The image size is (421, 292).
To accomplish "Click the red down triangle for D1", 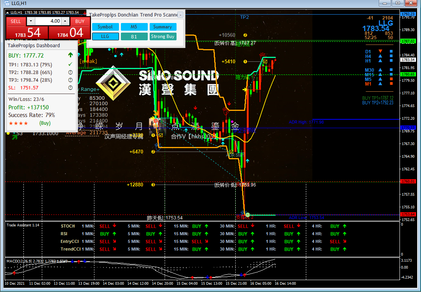I will click(380, 51).
